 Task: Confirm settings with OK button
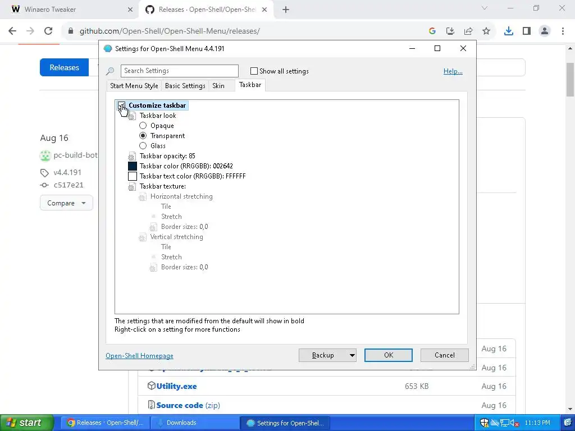[x=389, y=355]
